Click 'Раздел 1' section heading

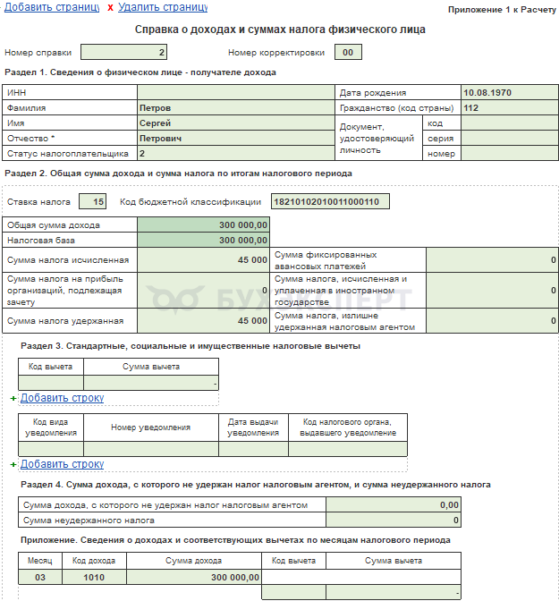tap(140, 72)
